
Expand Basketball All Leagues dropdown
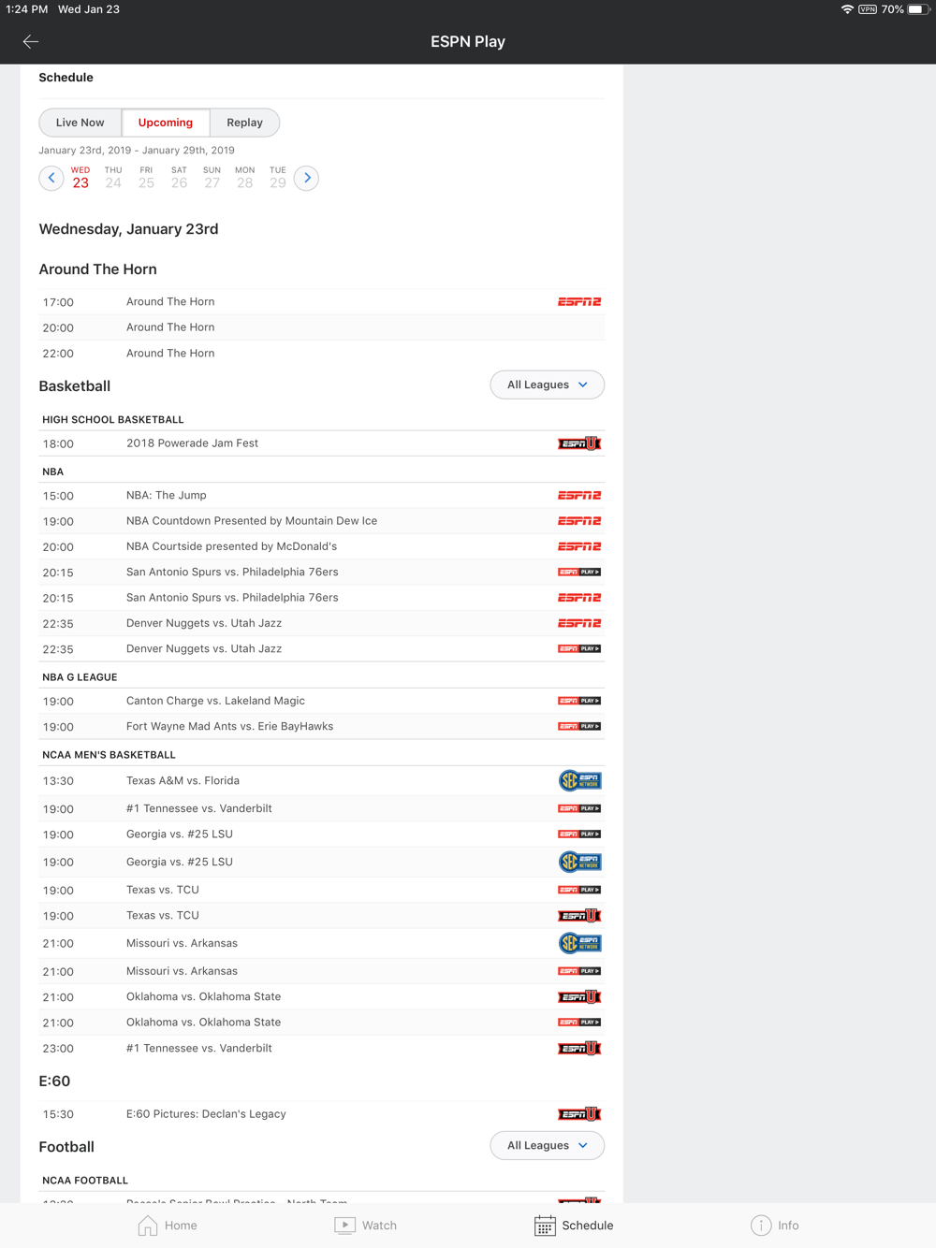click(x=548, y=385)
